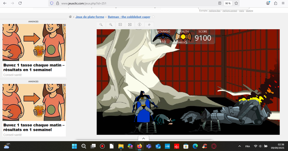
Task: Open the lower health drink ad image
Action: [34, 103]
